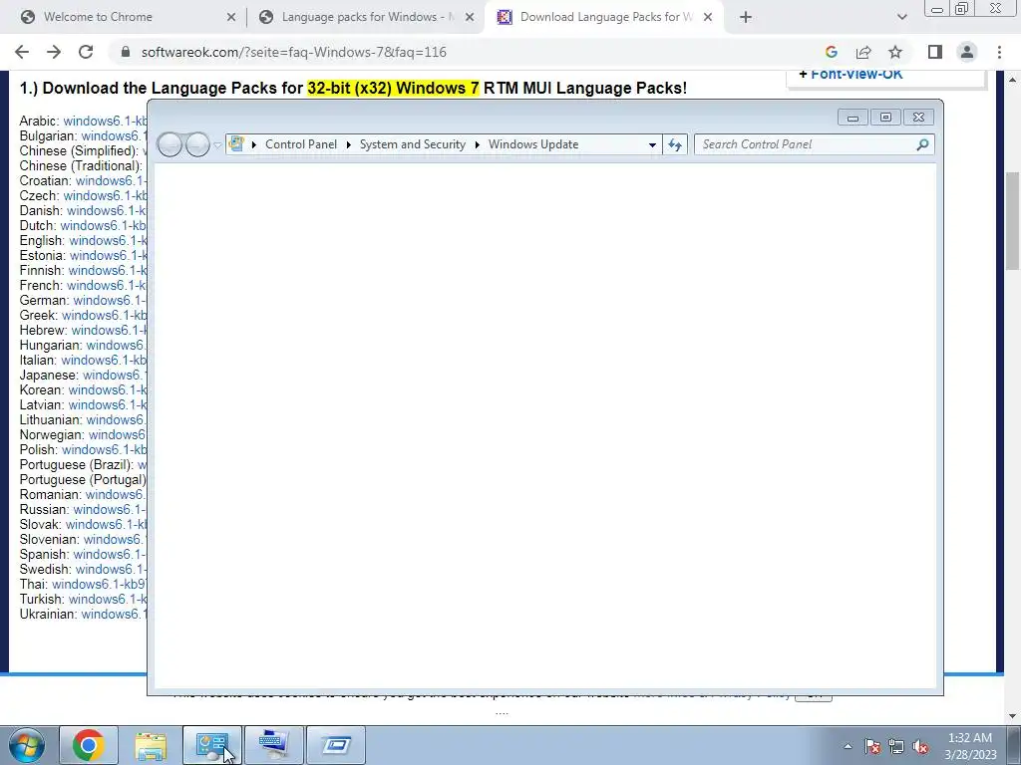Click Control Panel breadcrumb item
Screen dimensions: 1021x765
tap(301, 144)
